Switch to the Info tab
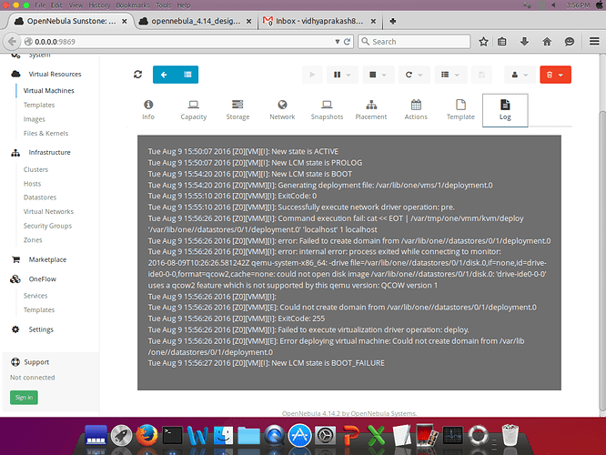Screen dimensions: 606x455 [x=148, y=110]
